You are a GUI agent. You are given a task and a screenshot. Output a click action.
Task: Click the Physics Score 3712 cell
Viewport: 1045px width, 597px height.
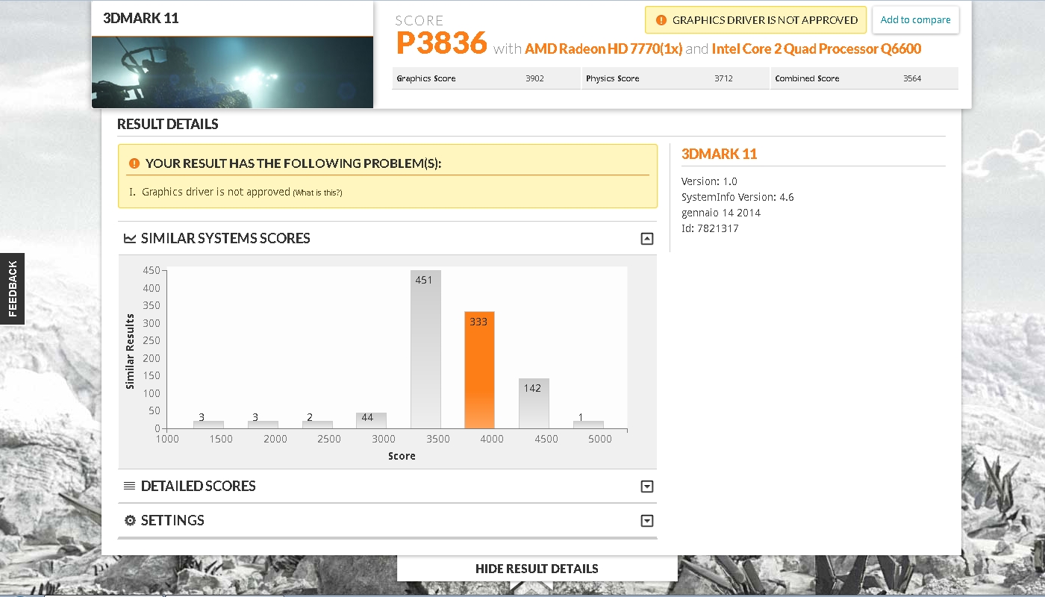(675, 78)
